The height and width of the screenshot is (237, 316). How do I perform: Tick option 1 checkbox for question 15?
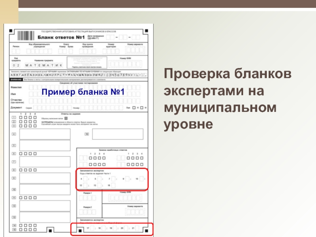click(21, 229)
